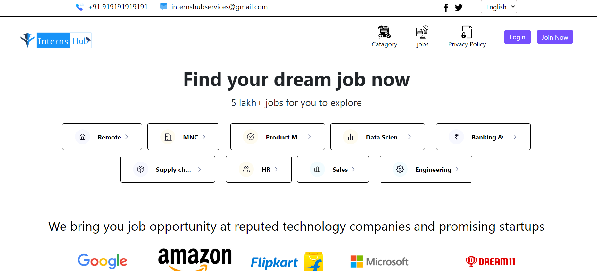Click the phone icon beside contact number
597x271 pixels.
coord(80,7)
